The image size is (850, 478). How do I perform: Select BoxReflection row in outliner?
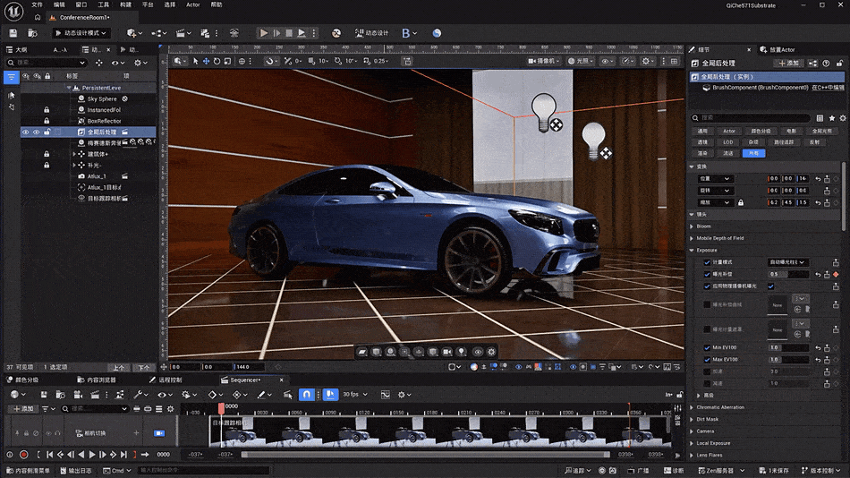click(x=104, y=121)
